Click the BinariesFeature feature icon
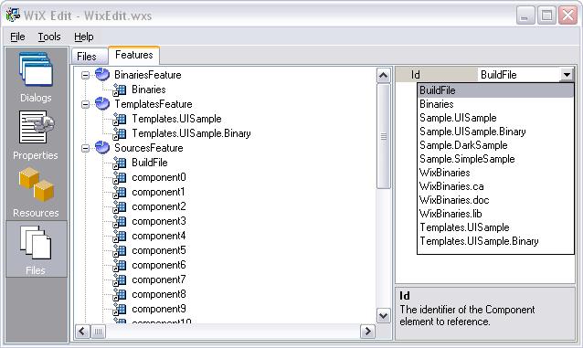 (101, 75)
